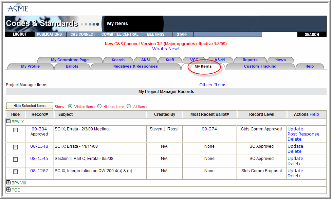
Task: Select the Visible Items radio button
Action: click(x=70, y=106)
